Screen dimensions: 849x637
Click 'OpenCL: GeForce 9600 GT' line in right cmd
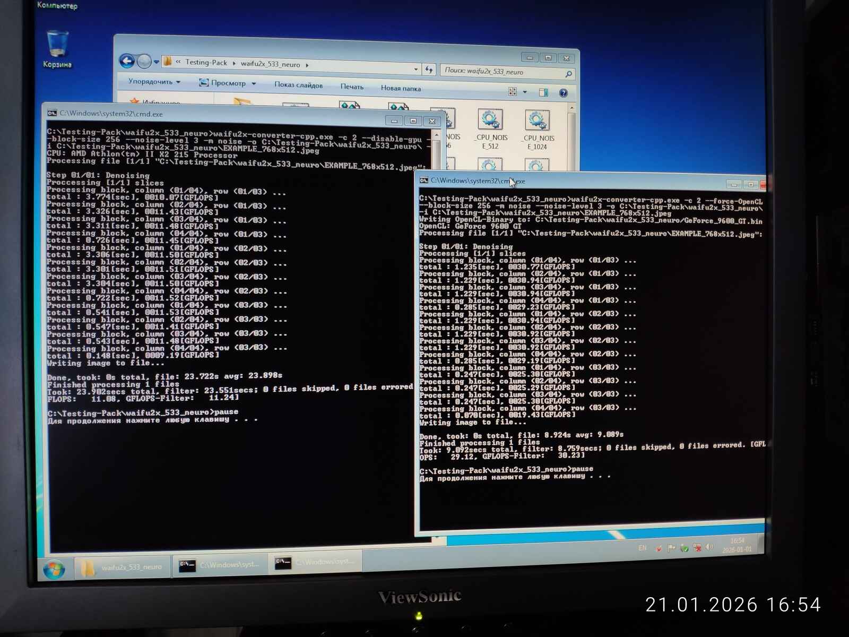471,226
